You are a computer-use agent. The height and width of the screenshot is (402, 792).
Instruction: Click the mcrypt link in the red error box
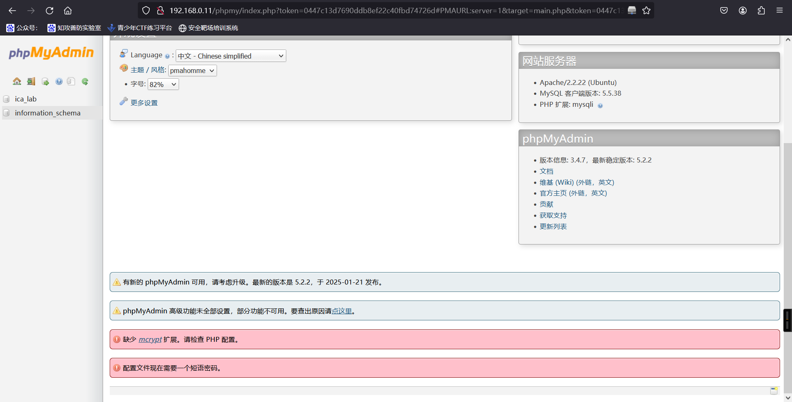150,339
